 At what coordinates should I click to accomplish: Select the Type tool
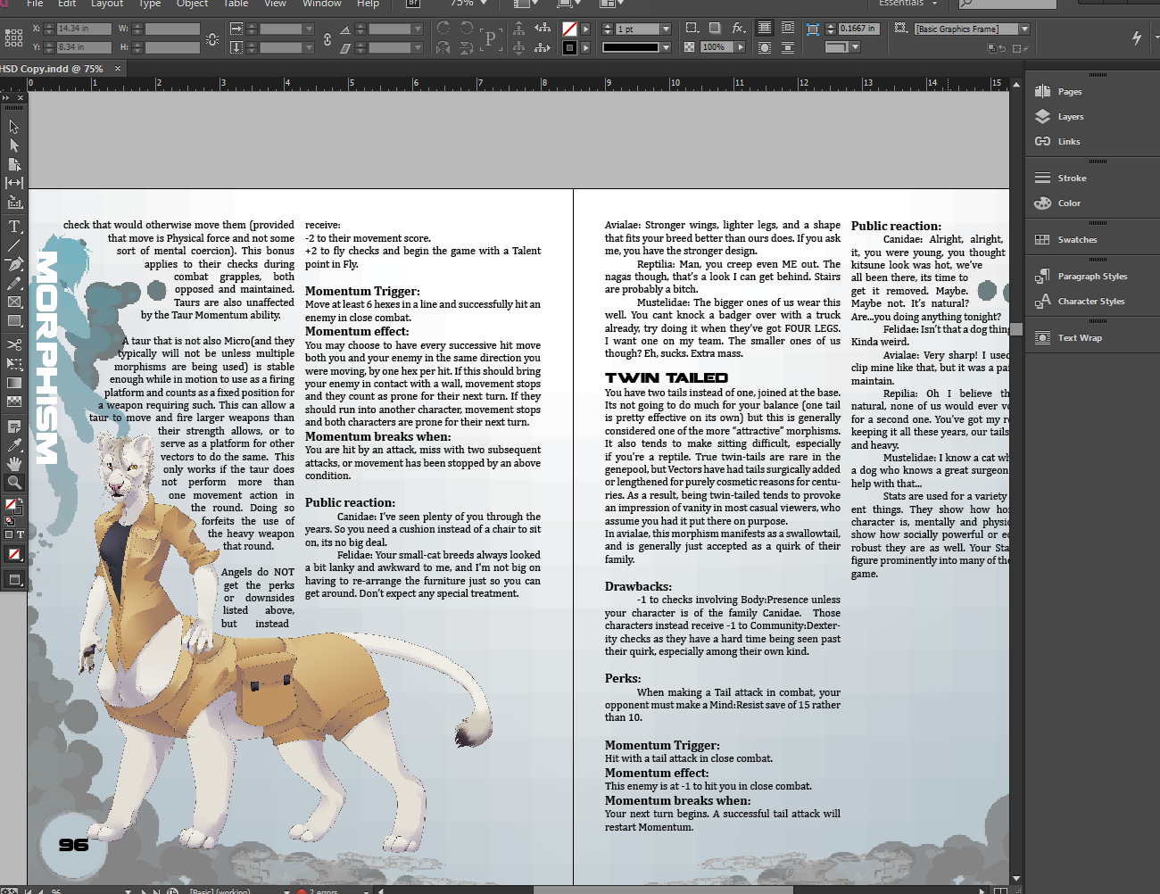tap(14, 227)
